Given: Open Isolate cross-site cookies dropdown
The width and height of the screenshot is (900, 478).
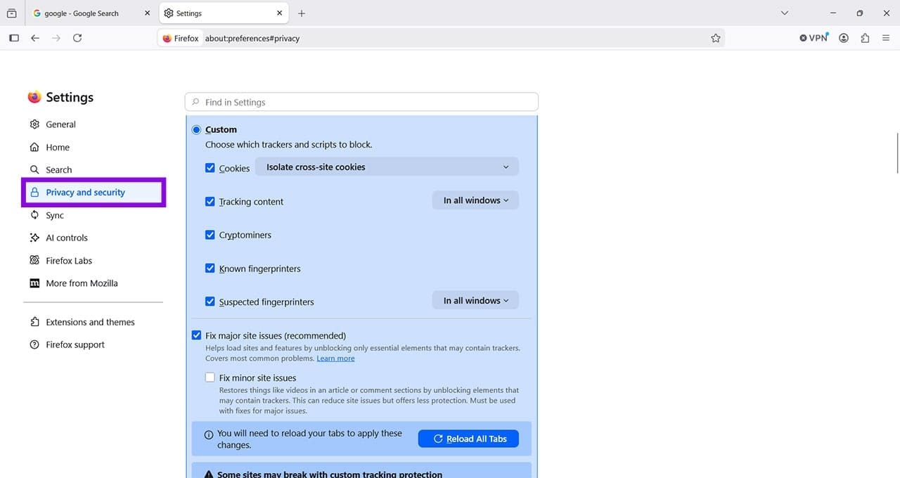Looking at the screenshot, I should (x=387, y=167).
